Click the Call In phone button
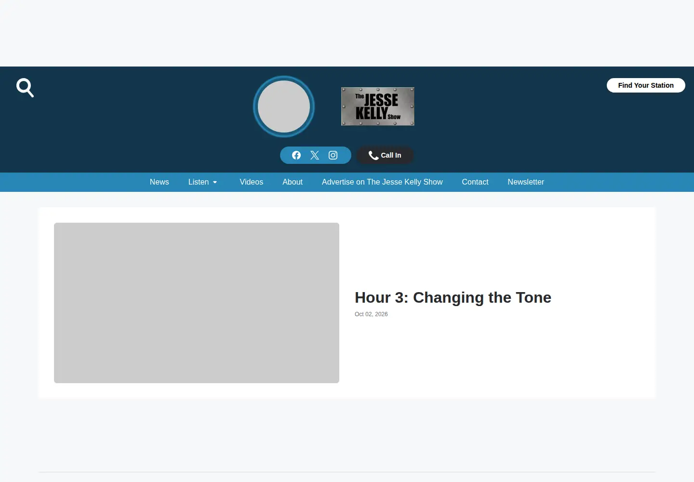Screen dimensions: 694x482 tap(385, 155)
